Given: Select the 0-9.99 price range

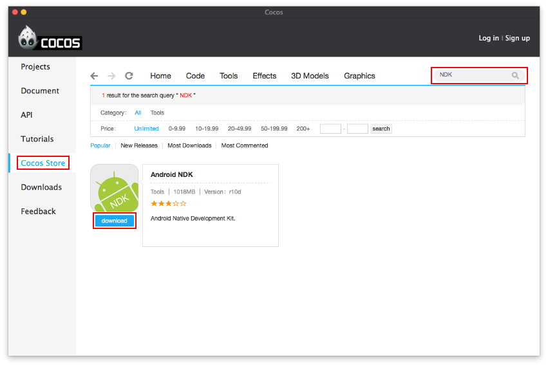Looking at the screenshot, I should click(x=177, y=129).
